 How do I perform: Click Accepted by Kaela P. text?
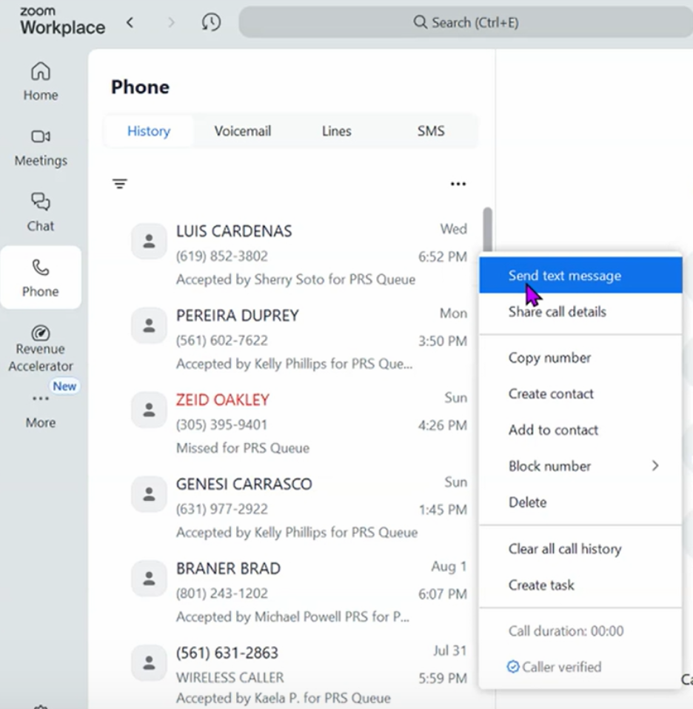(x=284, y=698)
